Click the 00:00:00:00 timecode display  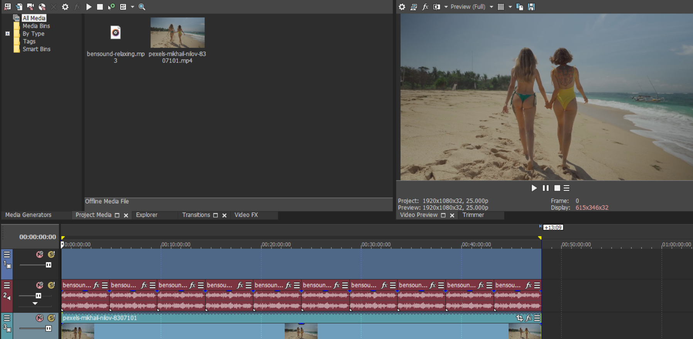coord(38,237)
